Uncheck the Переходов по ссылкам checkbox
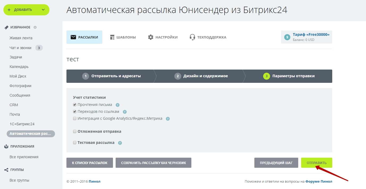 (75, 111)
